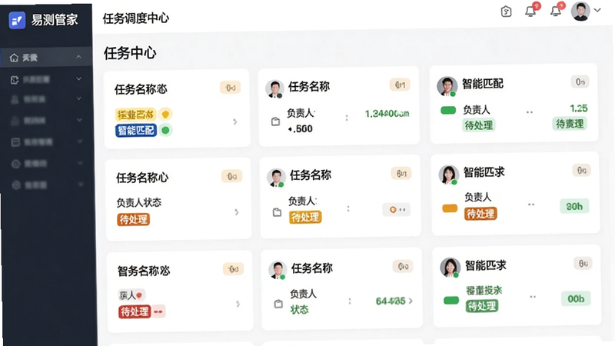Click the orange pill indicator in the 20h card
615x346 pixels.
tap(450, 208)
